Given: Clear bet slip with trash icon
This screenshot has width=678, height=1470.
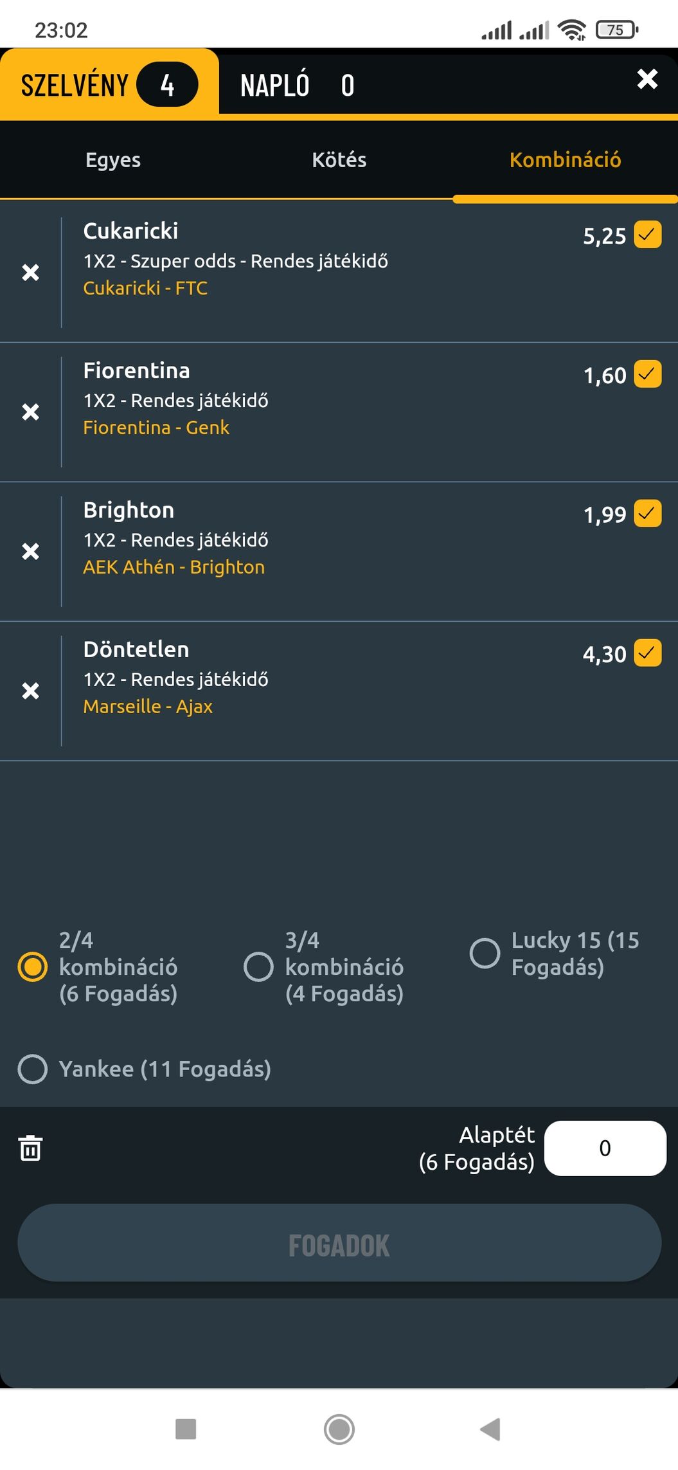Looking at the screenshot, I should coord(30,1148).
